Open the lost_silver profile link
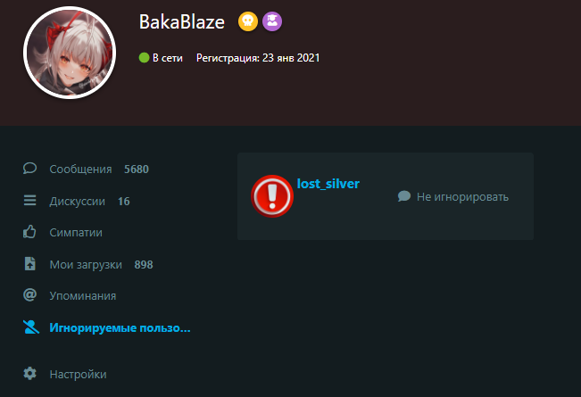581x397 pixels. click(328, 184)
